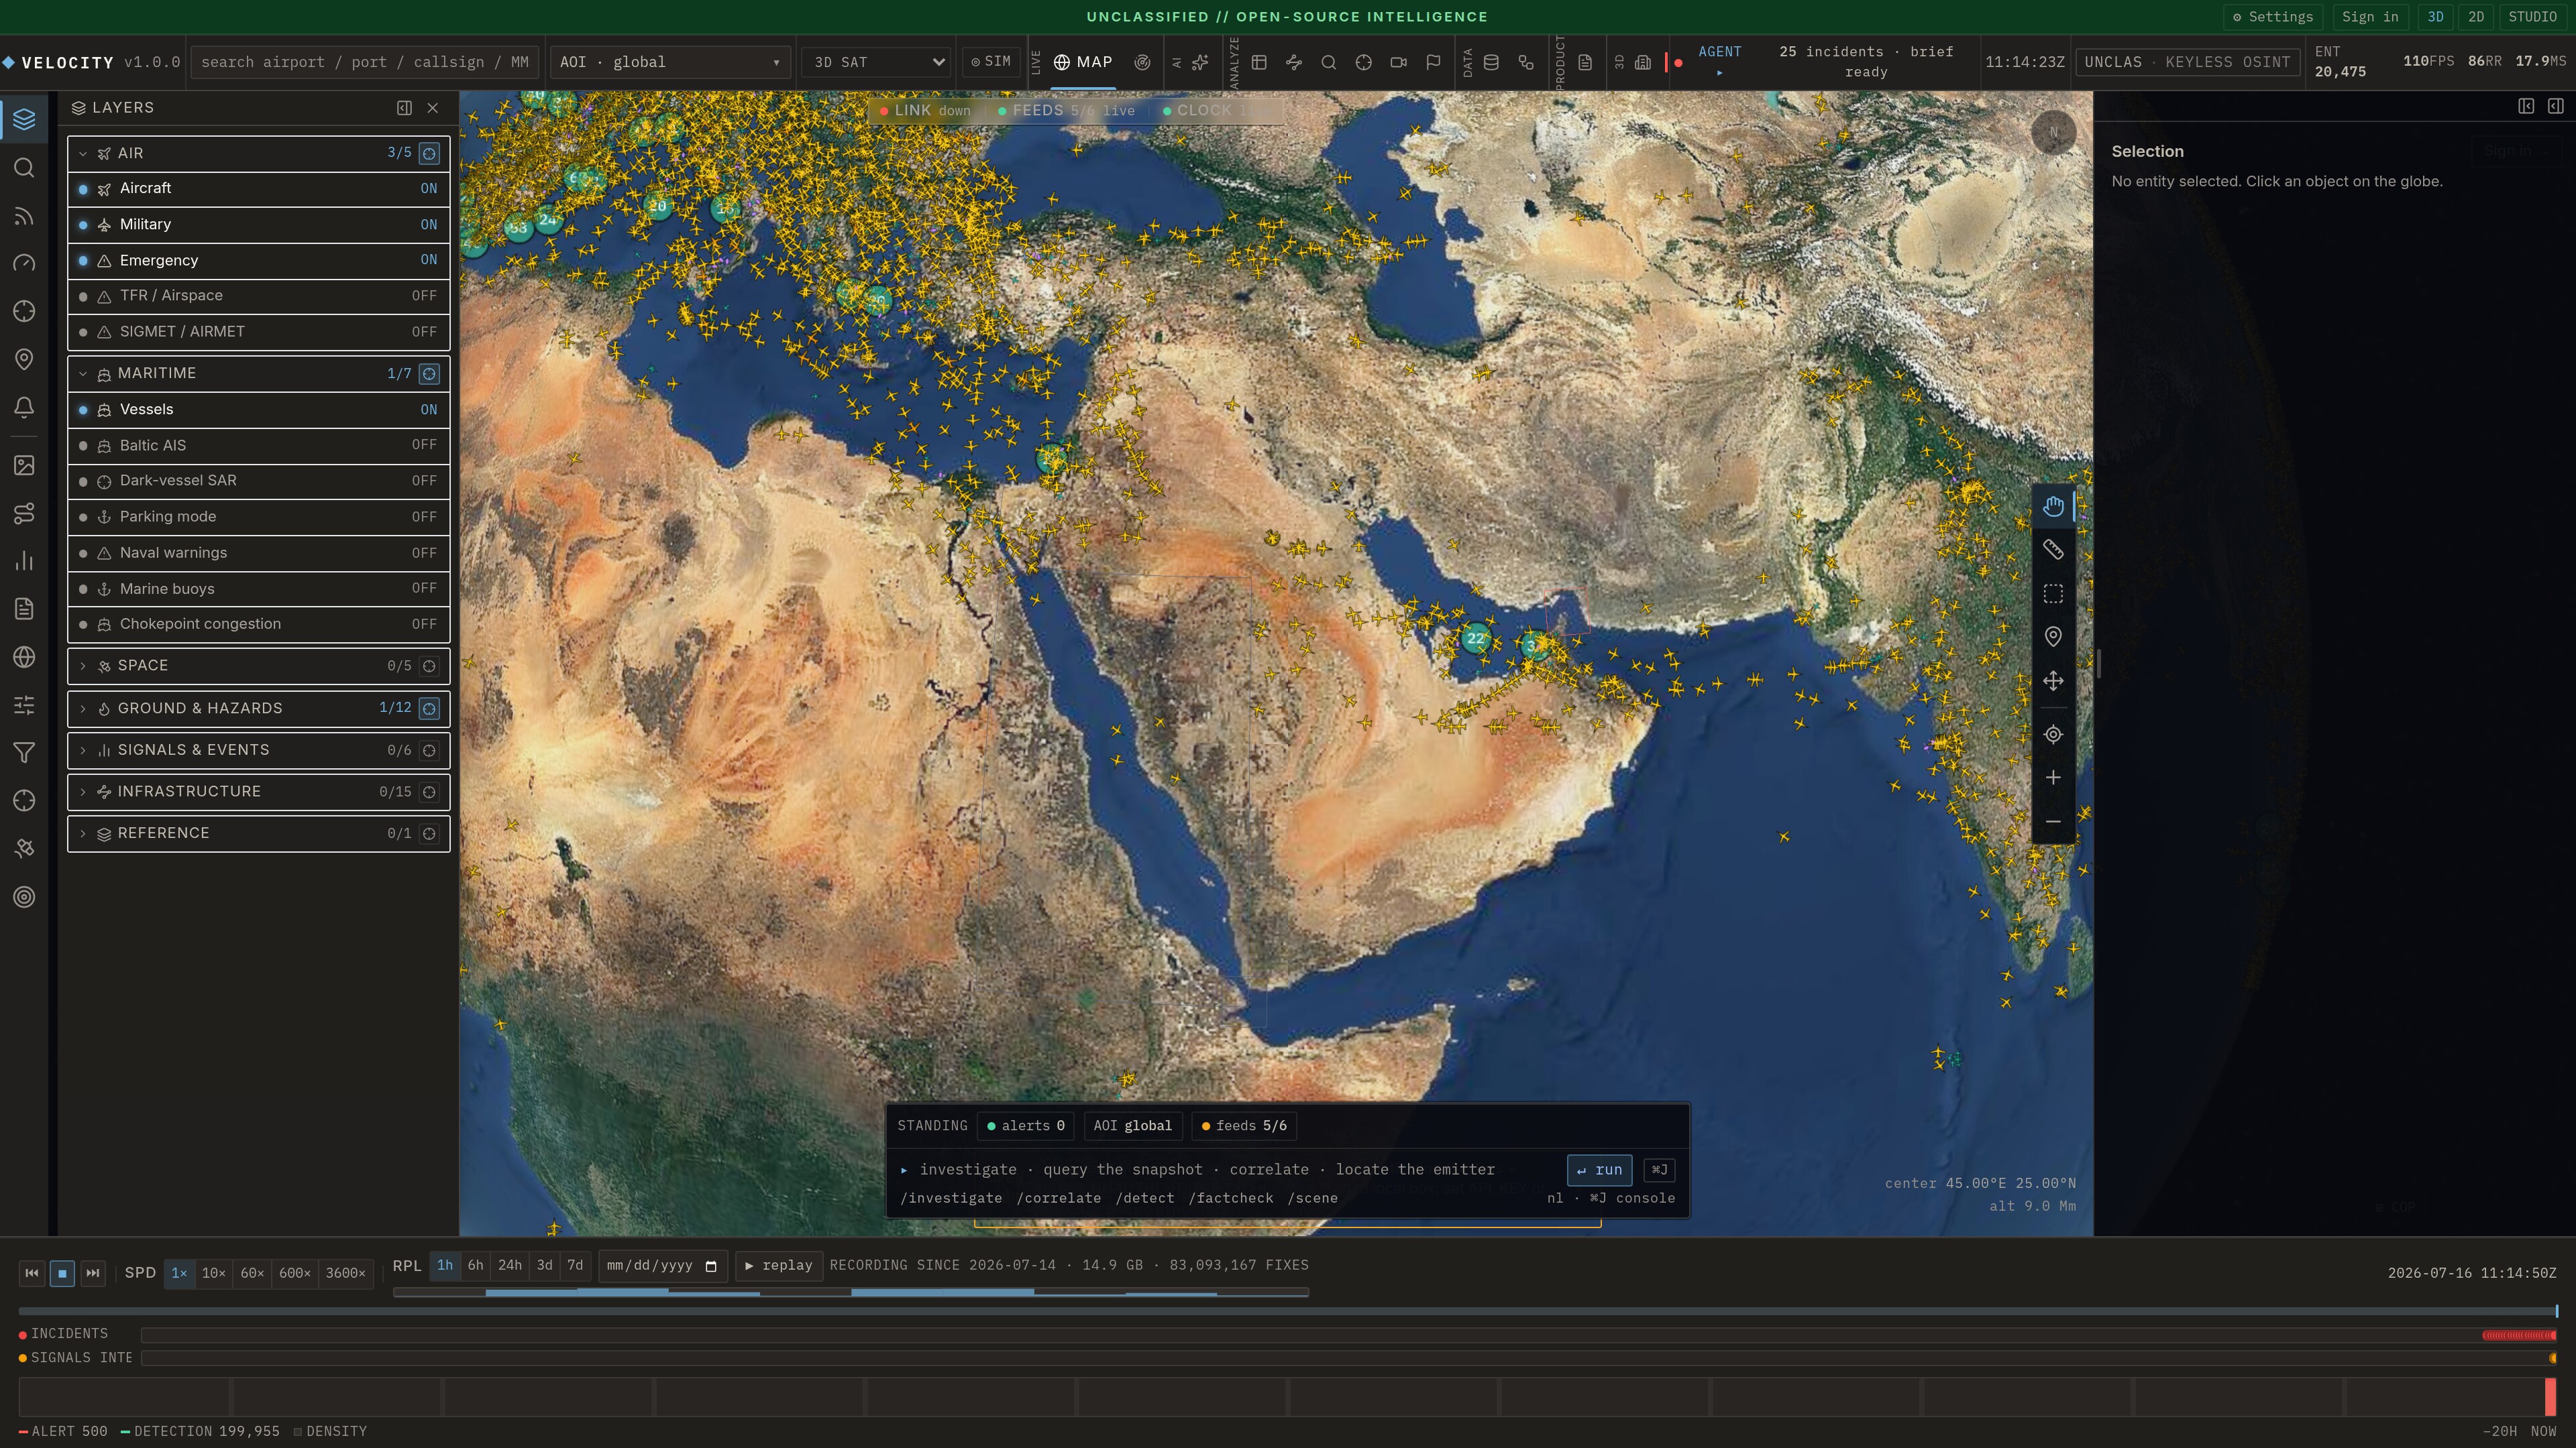This screenshot has width=2576, height=1448.
Task: Start the replay button
Action: 779,1266
